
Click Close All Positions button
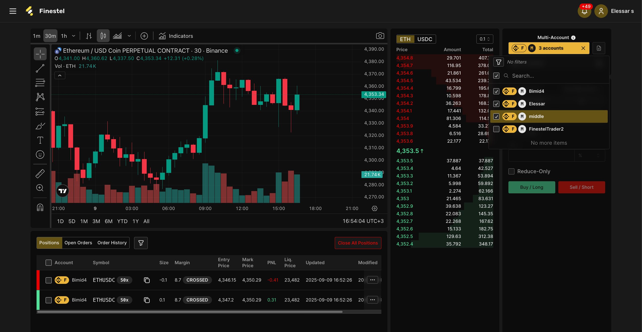click(x=358, y=243)
